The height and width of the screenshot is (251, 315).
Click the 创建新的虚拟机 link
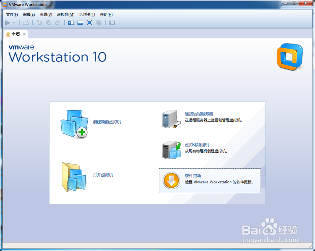pos(107,122)
